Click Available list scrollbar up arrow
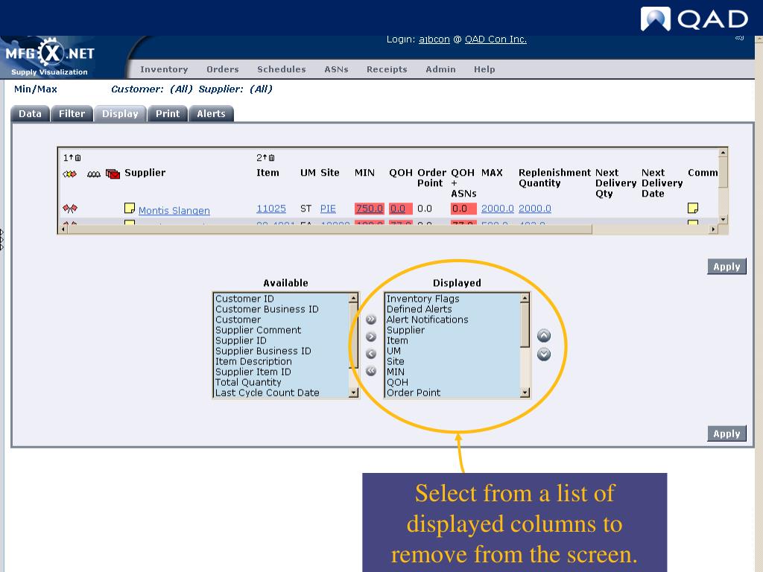The image size is (763, 572). [x=354, y=298]
